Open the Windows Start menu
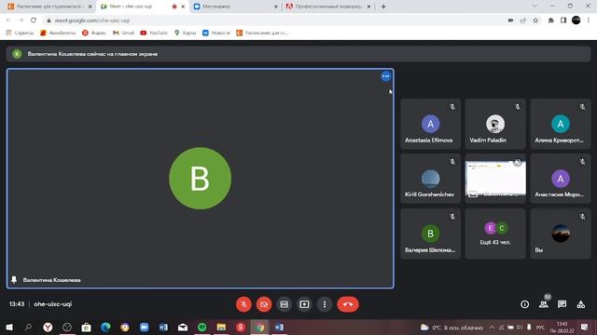Screen dimensions: 597x335 click(8, 327)
